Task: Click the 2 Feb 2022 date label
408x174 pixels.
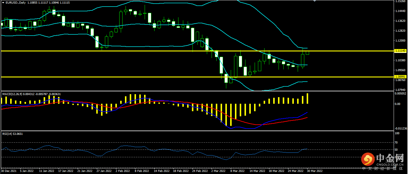Action: (x=123, y=171)
